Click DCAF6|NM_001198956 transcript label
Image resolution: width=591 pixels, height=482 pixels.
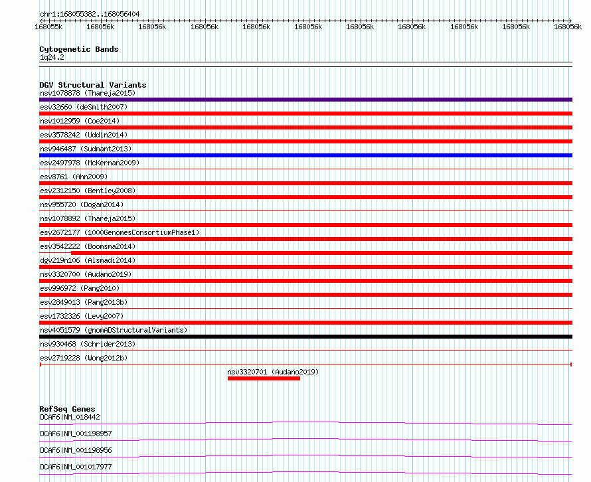[x=76, y=450]
